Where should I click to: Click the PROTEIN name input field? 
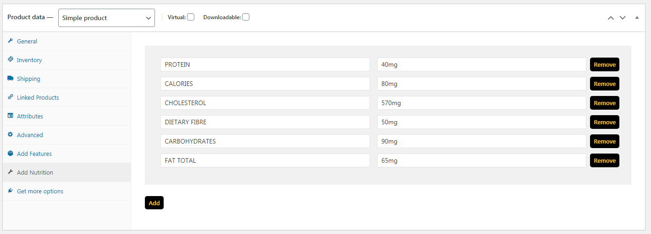(265, 64)
